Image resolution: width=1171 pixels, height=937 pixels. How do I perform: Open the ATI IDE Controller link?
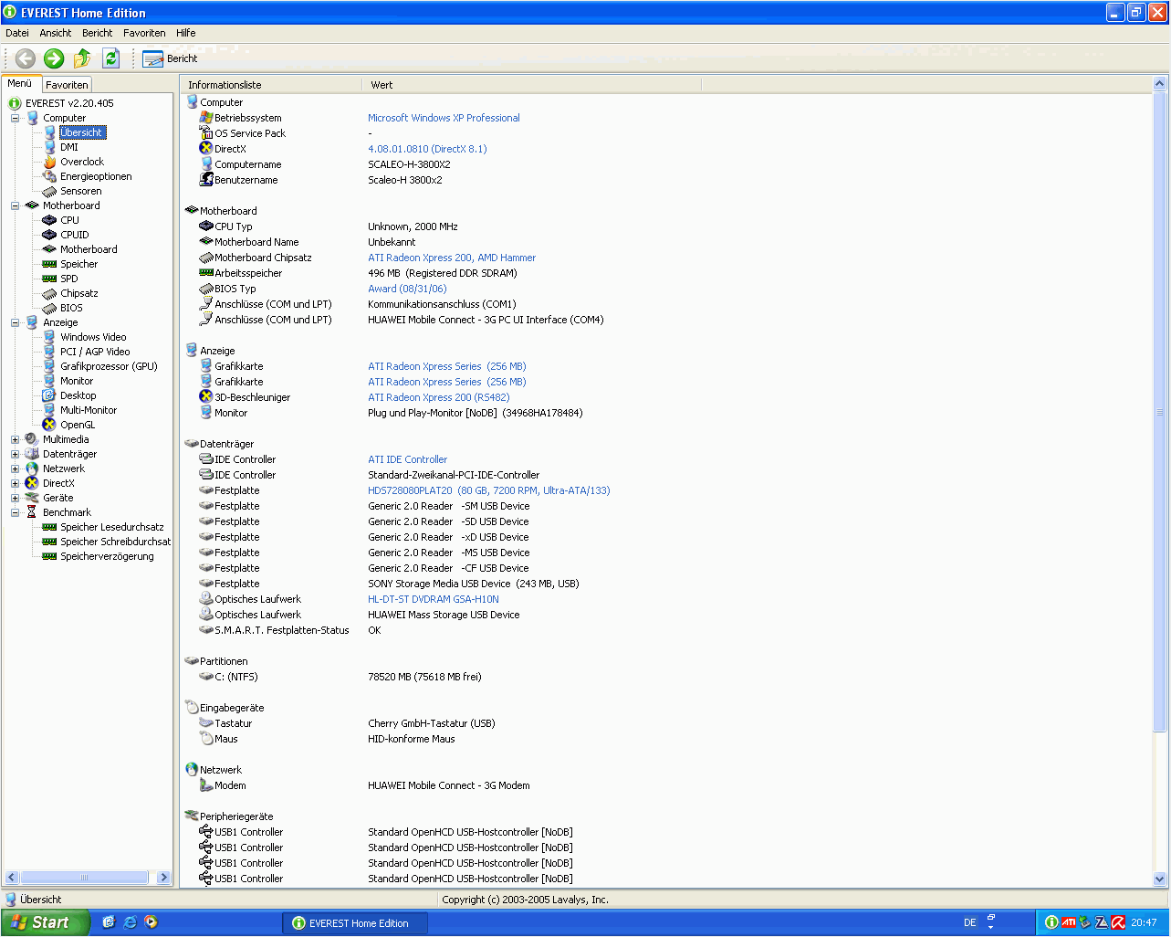(408, 459)
